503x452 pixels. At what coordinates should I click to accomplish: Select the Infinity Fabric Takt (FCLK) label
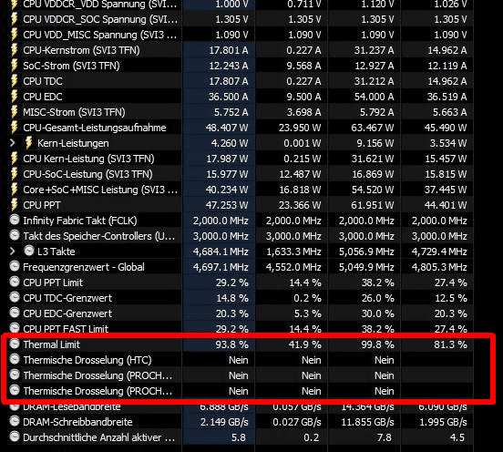click(80, 221)
